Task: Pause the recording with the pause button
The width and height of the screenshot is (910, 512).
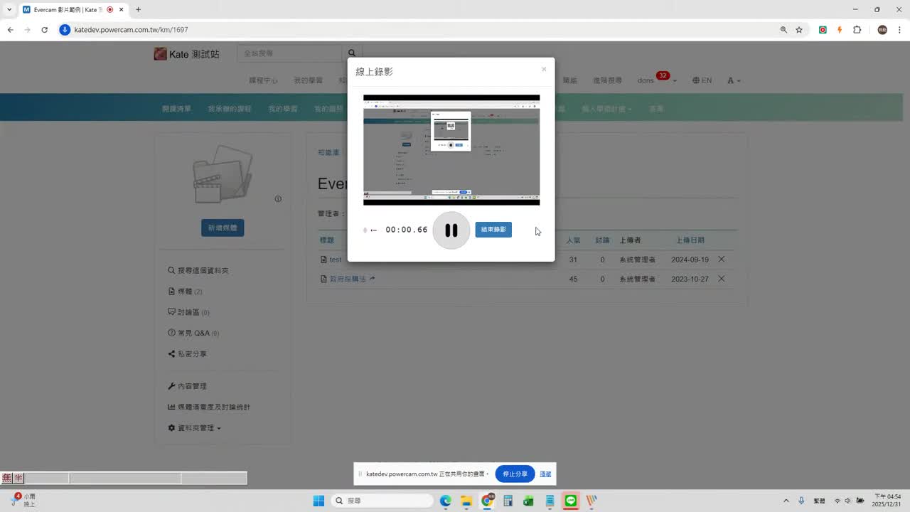Action: (451, 230)
